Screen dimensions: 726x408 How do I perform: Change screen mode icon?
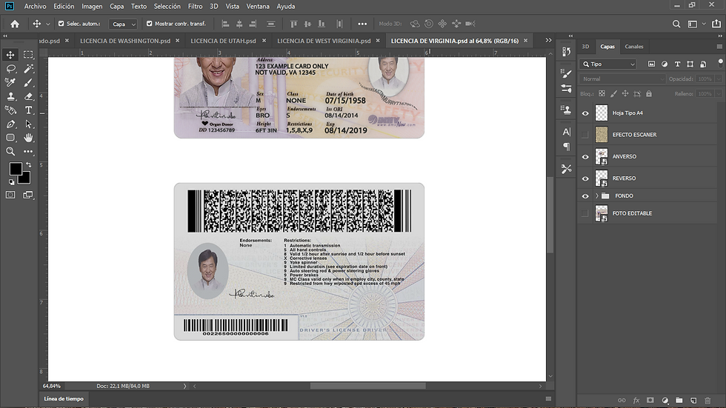28,195
